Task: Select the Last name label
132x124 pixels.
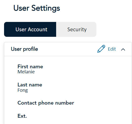Action: pyautogui.click(x=30, y=85)
